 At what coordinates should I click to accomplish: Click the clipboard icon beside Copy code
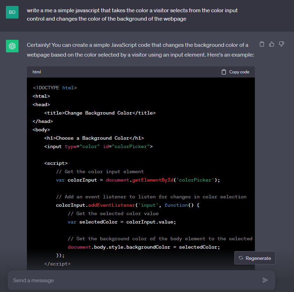pyautogui.click(x=223, y=72)
